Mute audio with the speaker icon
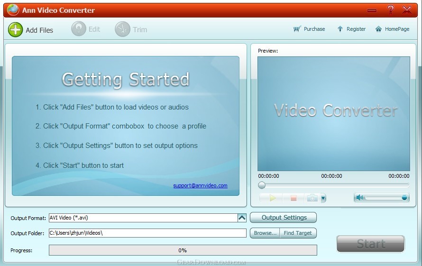This screenshot has width=422, height=266. point(359,198)
